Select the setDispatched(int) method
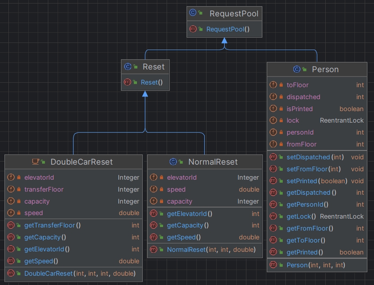374x285 pixels. tap(317, 157)
